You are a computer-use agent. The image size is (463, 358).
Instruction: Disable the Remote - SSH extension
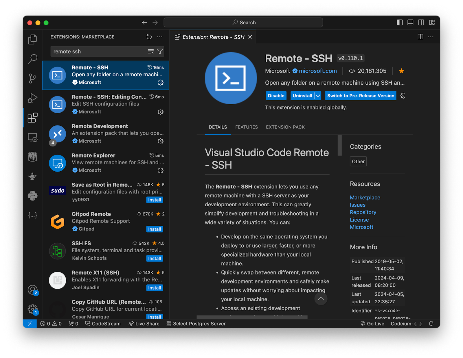(x=276, y=96)
